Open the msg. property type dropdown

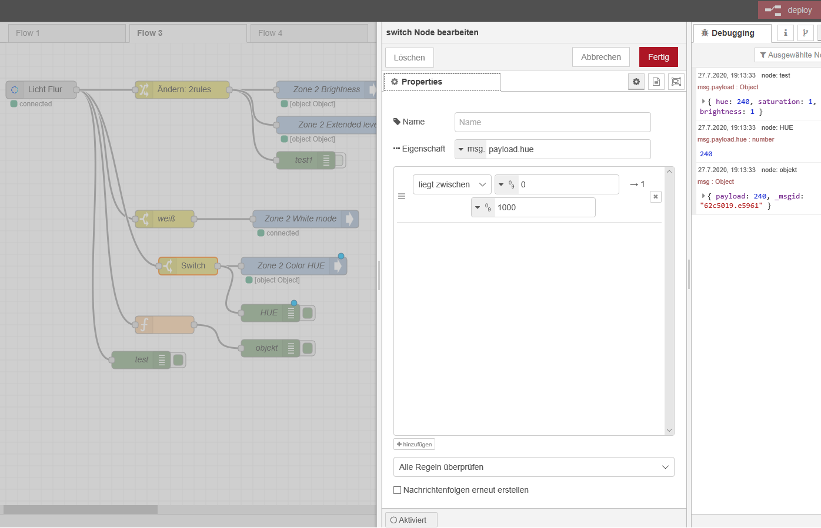pyautogui.click(x=470, y=149)
